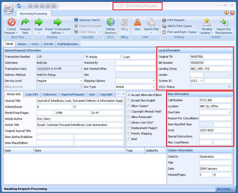This screenshot has width=238, height=193.
Task: Expand the Service Level dropdown
Action: point(81,81)
